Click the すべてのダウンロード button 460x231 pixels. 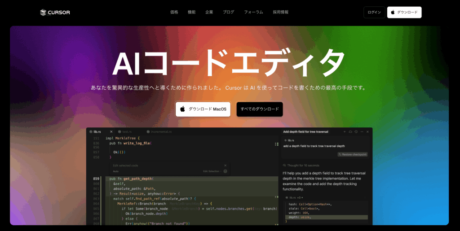(260, 109)
